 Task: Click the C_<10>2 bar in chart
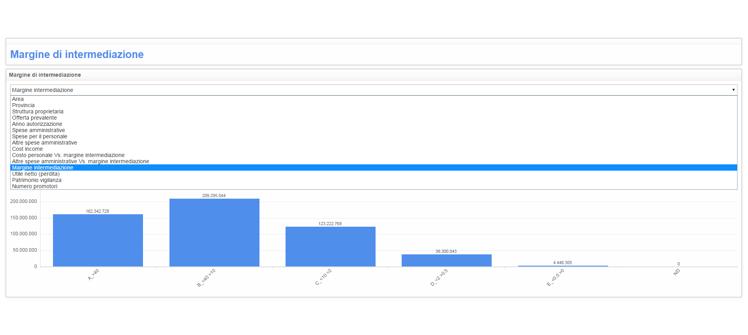tap(330, 247)
